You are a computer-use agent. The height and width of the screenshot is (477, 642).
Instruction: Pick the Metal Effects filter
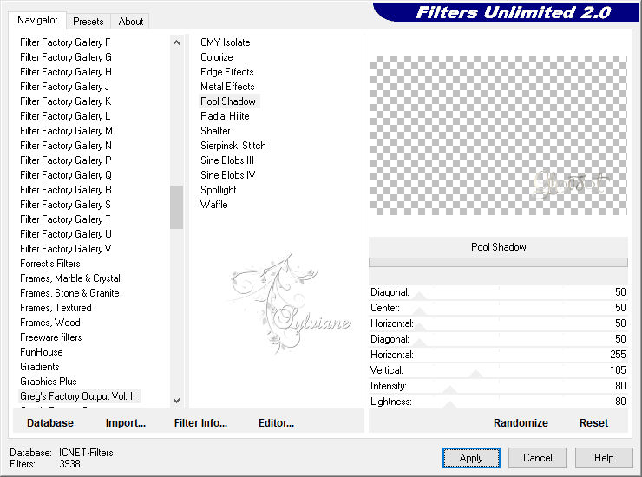[227, 87]
